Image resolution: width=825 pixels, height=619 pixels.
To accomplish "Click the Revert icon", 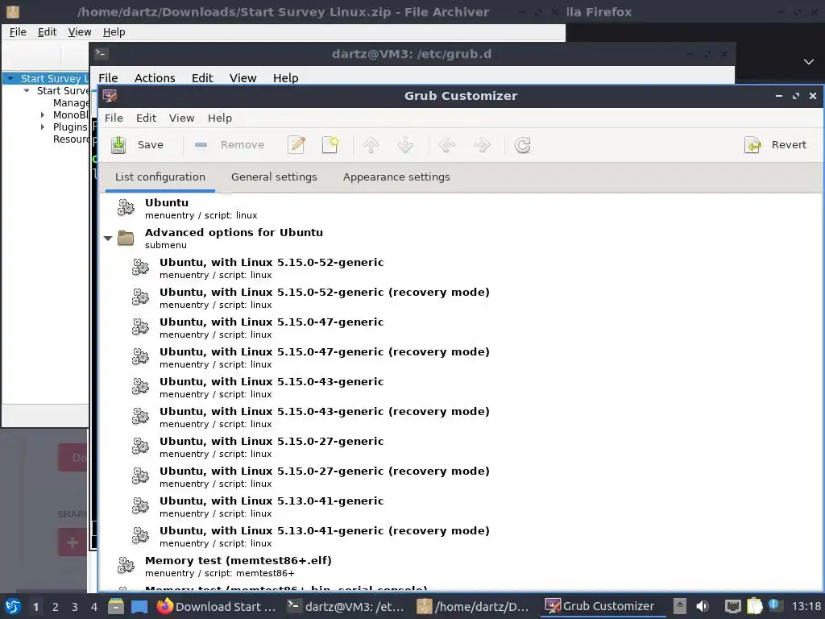I will pos(753,145).
